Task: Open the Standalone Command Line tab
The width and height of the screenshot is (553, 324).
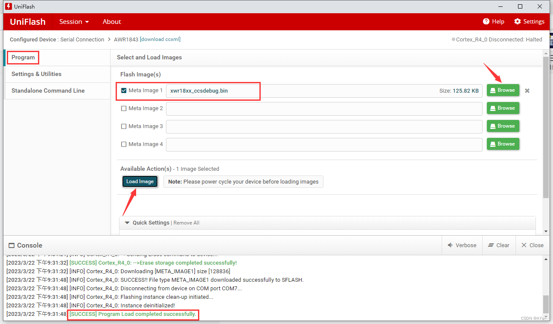Action: tap(56, 91)
